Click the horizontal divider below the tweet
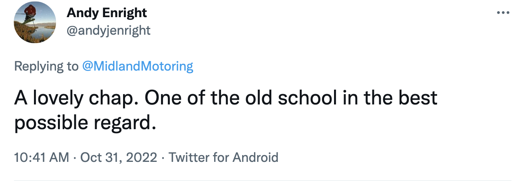 pos(262,180)
